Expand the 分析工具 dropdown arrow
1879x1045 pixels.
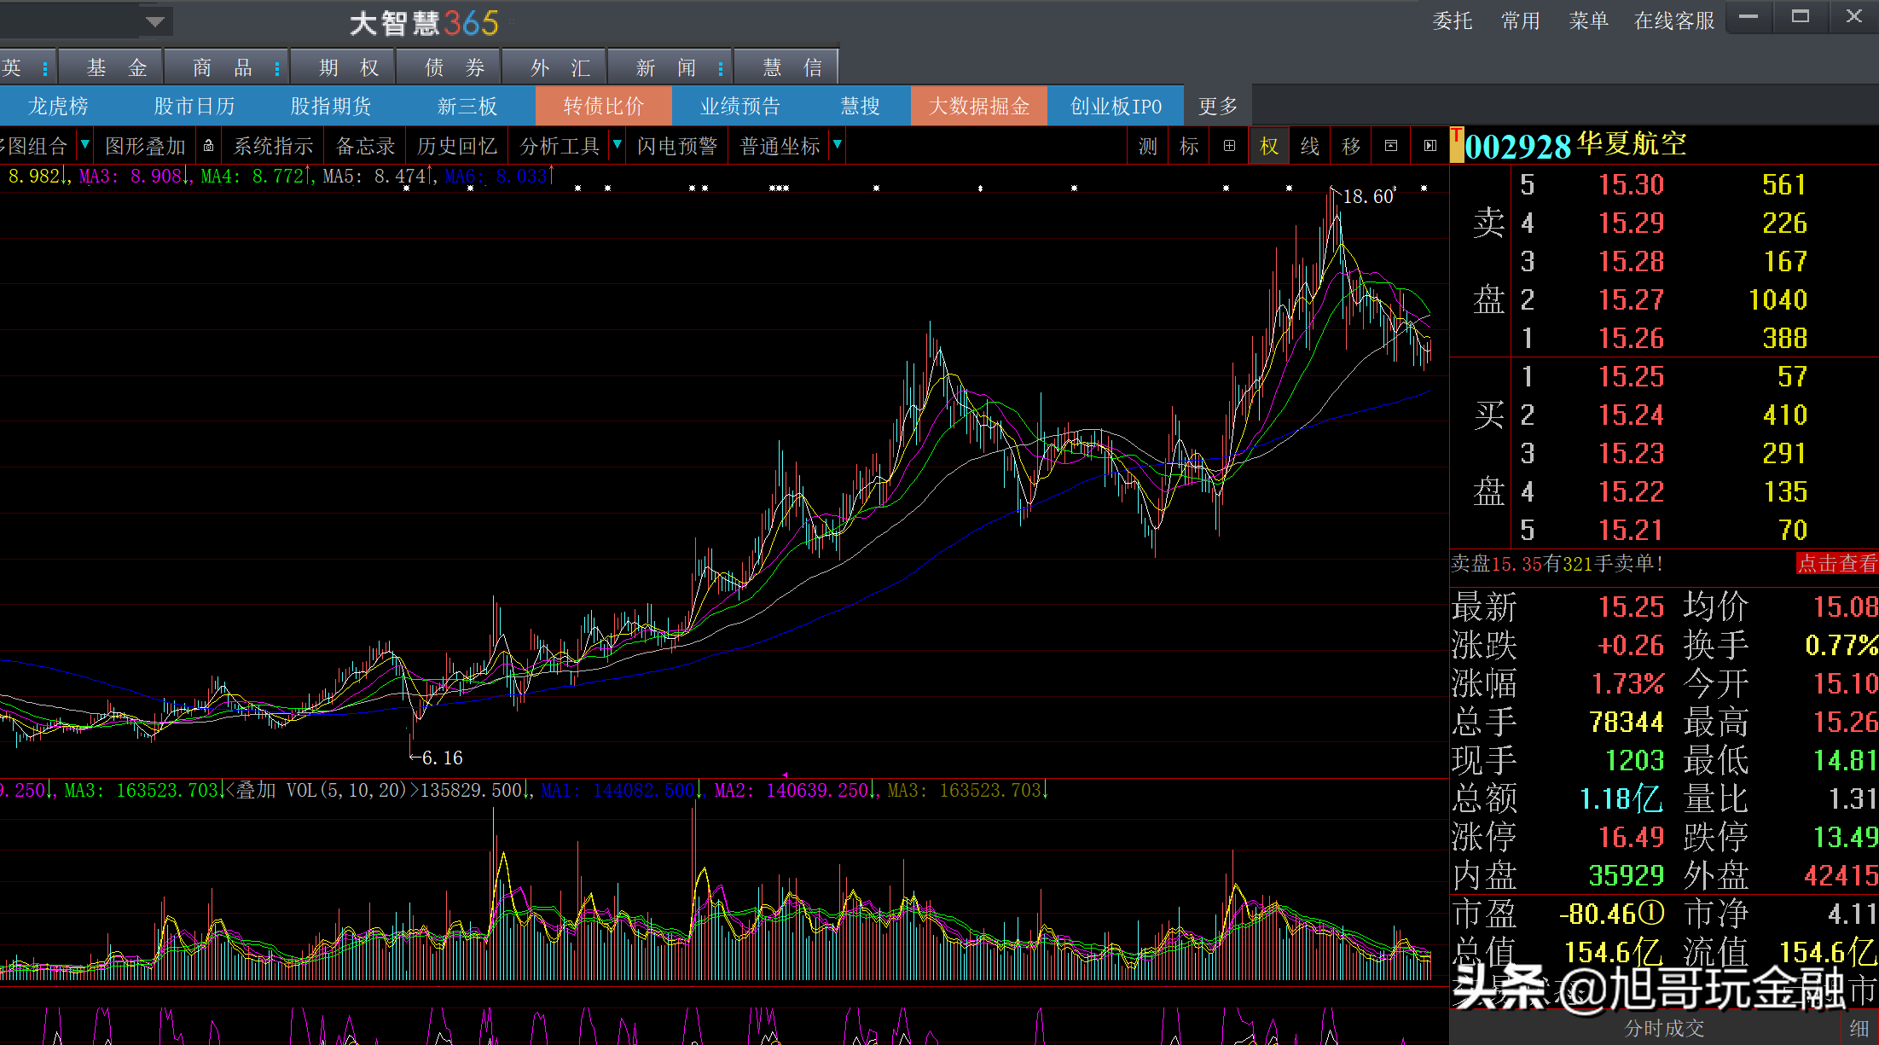click(617, 145)
